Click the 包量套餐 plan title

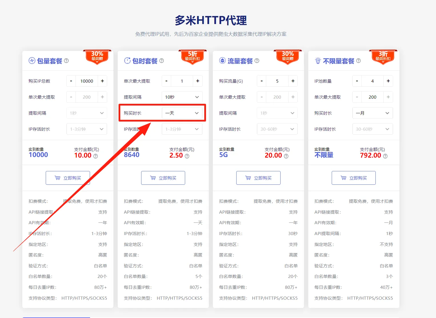tap(50, 61)
